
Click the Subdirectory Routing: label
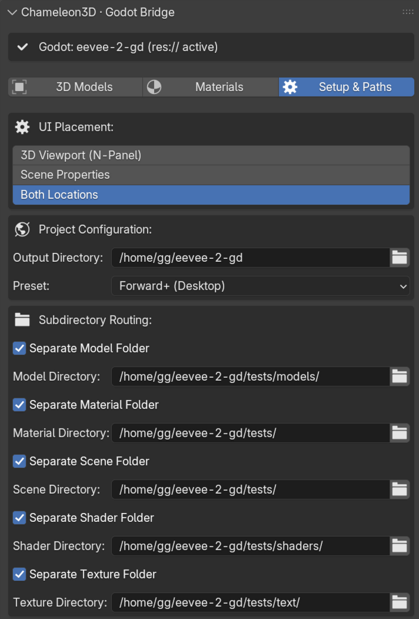point(95,320)
